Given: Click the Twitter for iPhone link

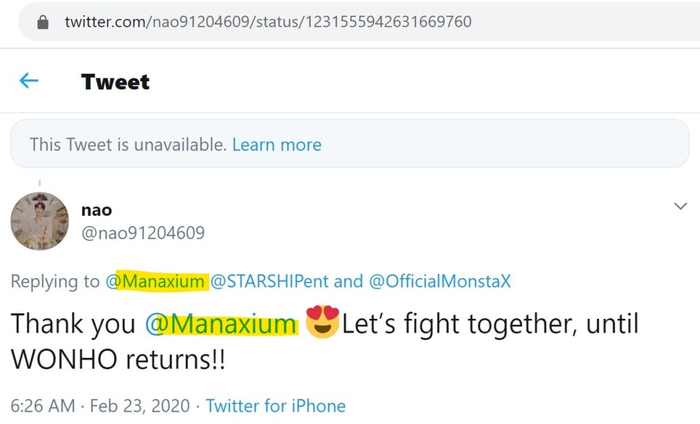Looking at the screenshot, I should (x=275, y=406).
